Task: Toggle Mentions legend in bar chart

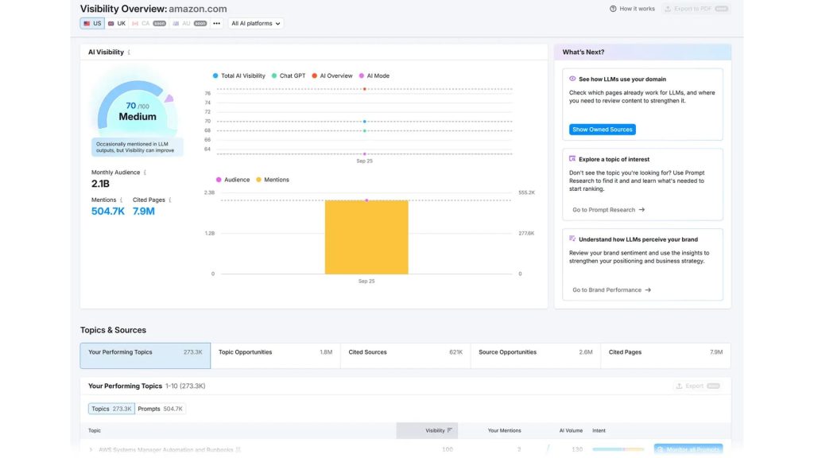Action: 273,180
